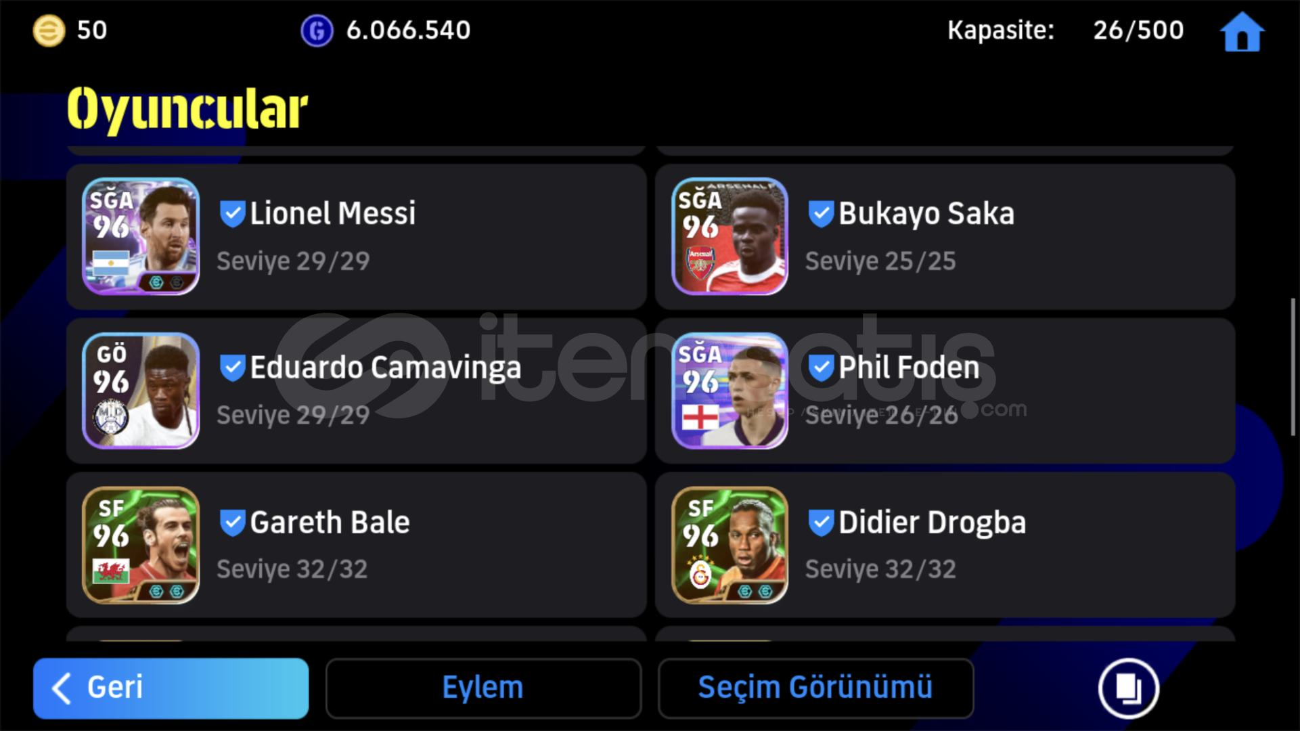The width and height of the screenshot is (1300, 731).
Task: Open the Phil Foden player card image
Action: pos(730,391)
